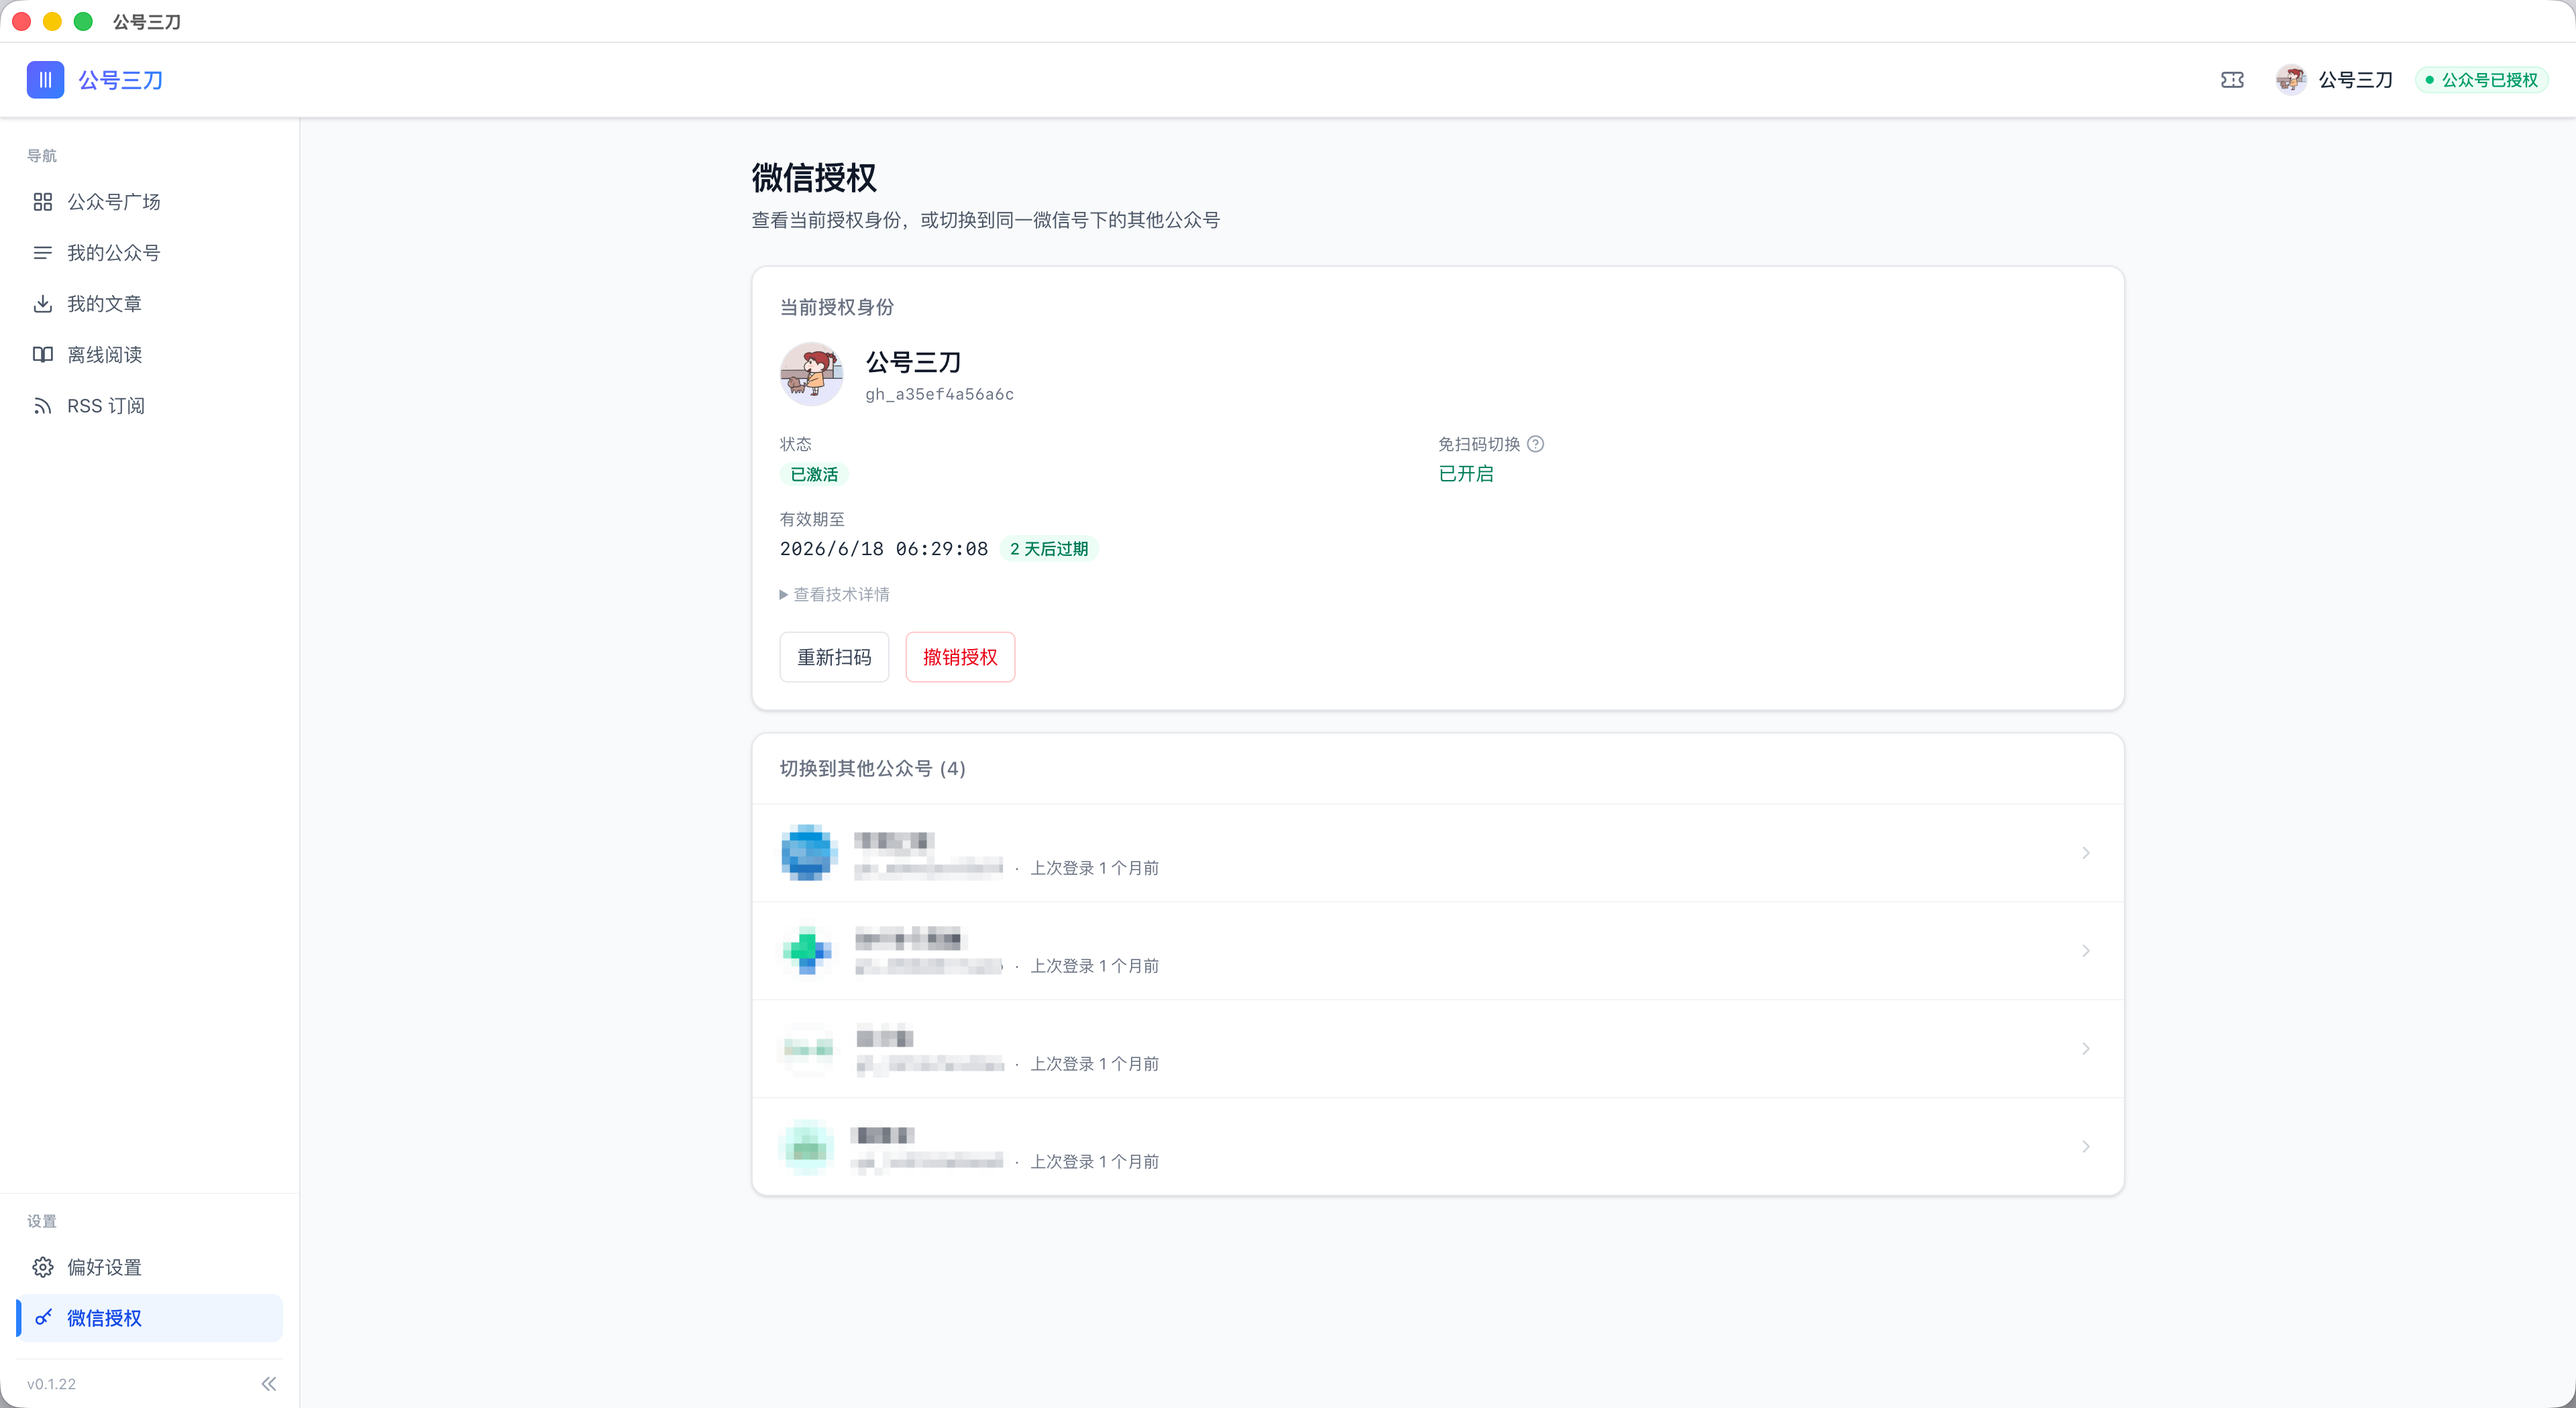Click chevron of the second switchable account row
Screen dimensions: 2576x1408
[2086, 950]
